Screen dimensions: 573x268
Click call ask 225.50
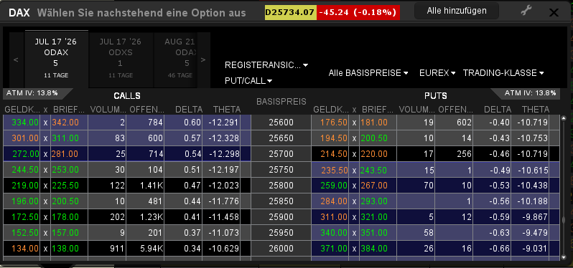tap(65, 185)
